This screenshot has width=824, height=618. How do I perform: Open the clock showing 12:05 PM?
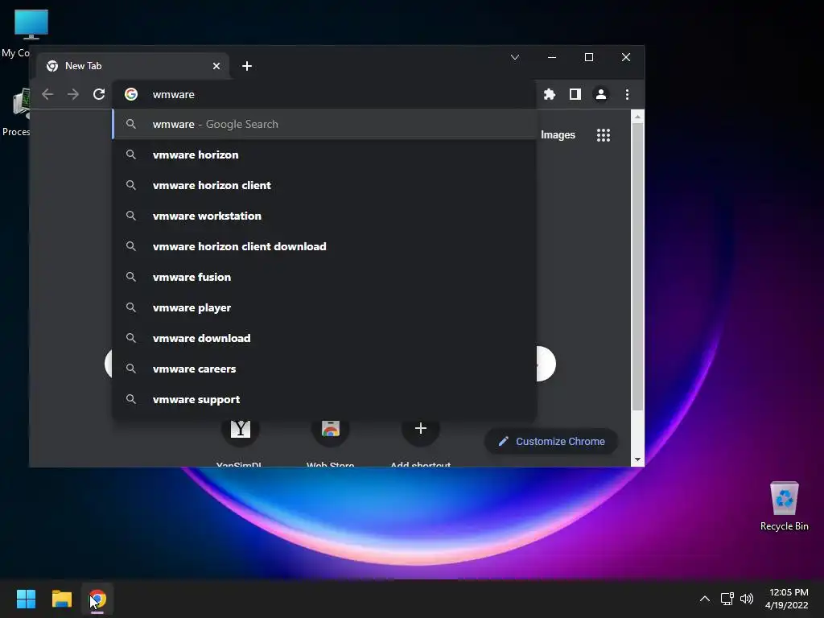[787, 599]
